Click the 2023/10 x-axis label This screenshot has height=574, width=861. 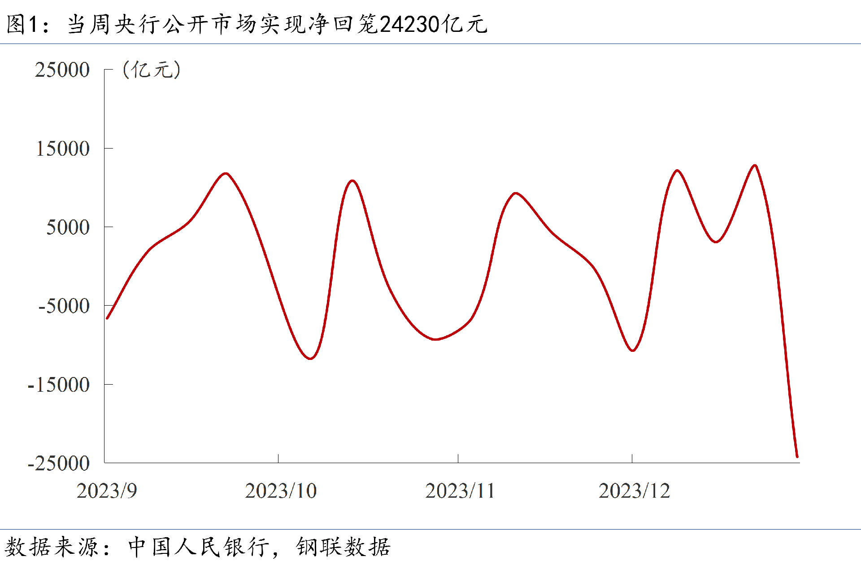click(x=281, y=491)
